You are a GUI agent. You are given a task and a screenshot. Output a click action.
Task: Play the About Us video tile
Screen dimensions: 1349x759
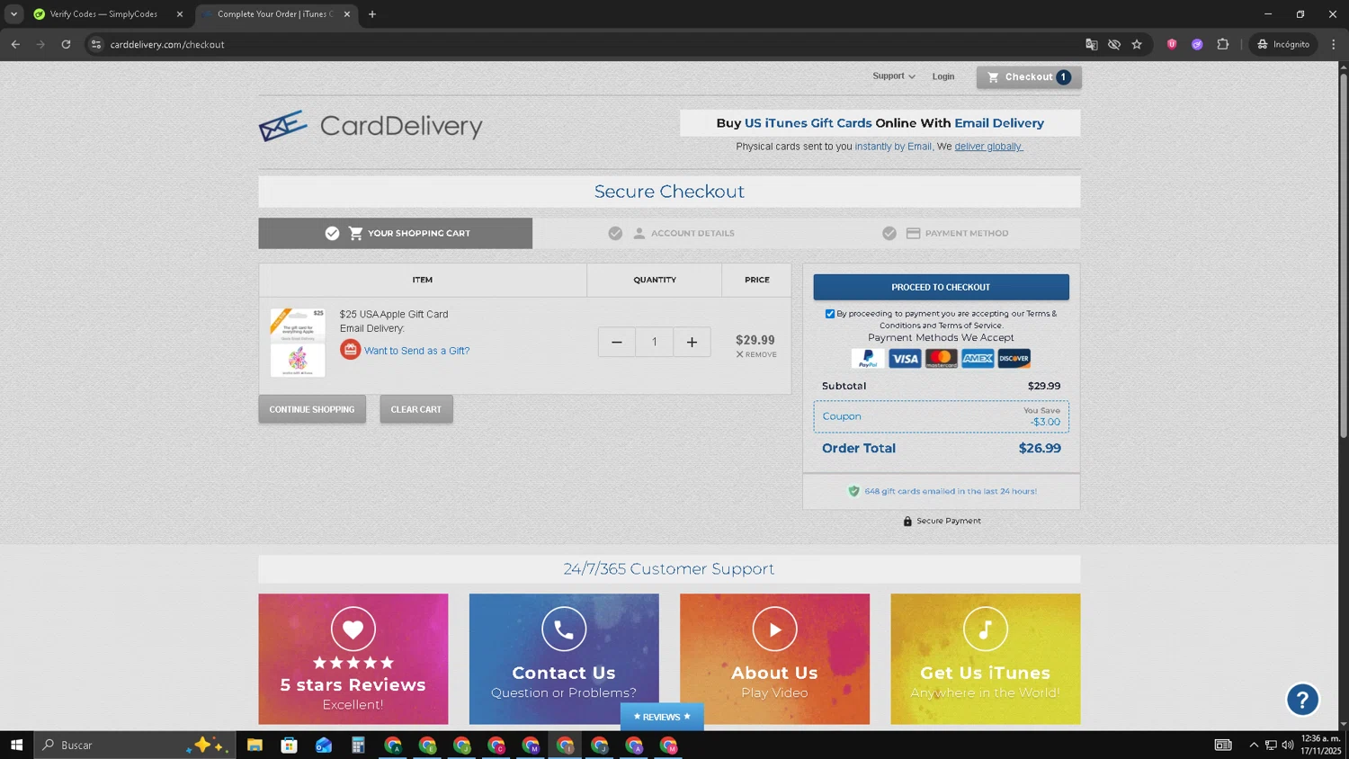[x=774, y=659]
